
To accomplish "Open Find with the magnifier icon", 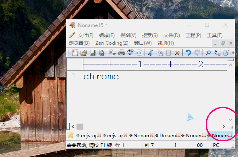I will pos(208,53).
